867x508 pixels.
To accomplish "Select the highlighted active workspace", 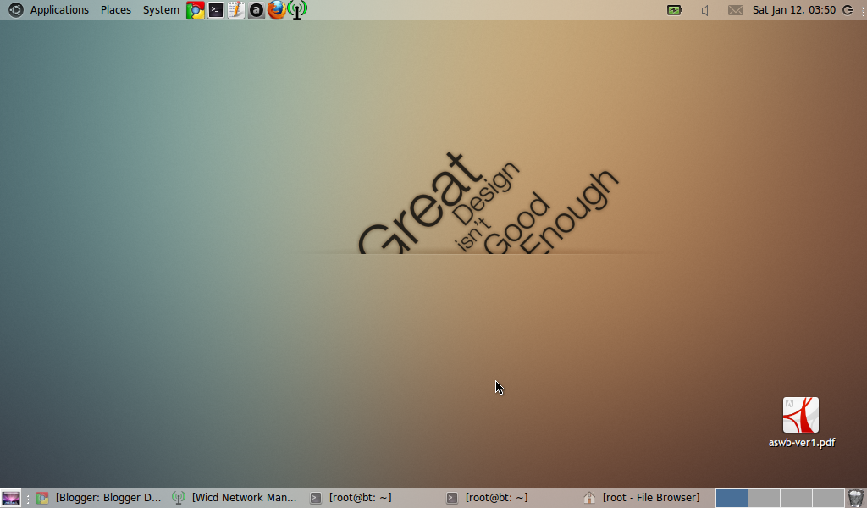I will (732, 498).
